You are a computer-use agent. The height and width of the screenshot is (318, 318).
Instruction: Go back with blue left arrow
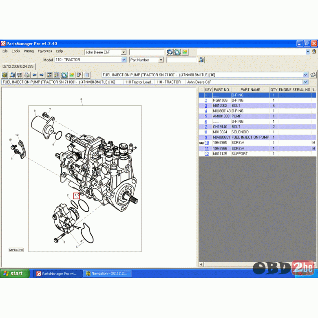pyautogui.click(x=35, y=75)
